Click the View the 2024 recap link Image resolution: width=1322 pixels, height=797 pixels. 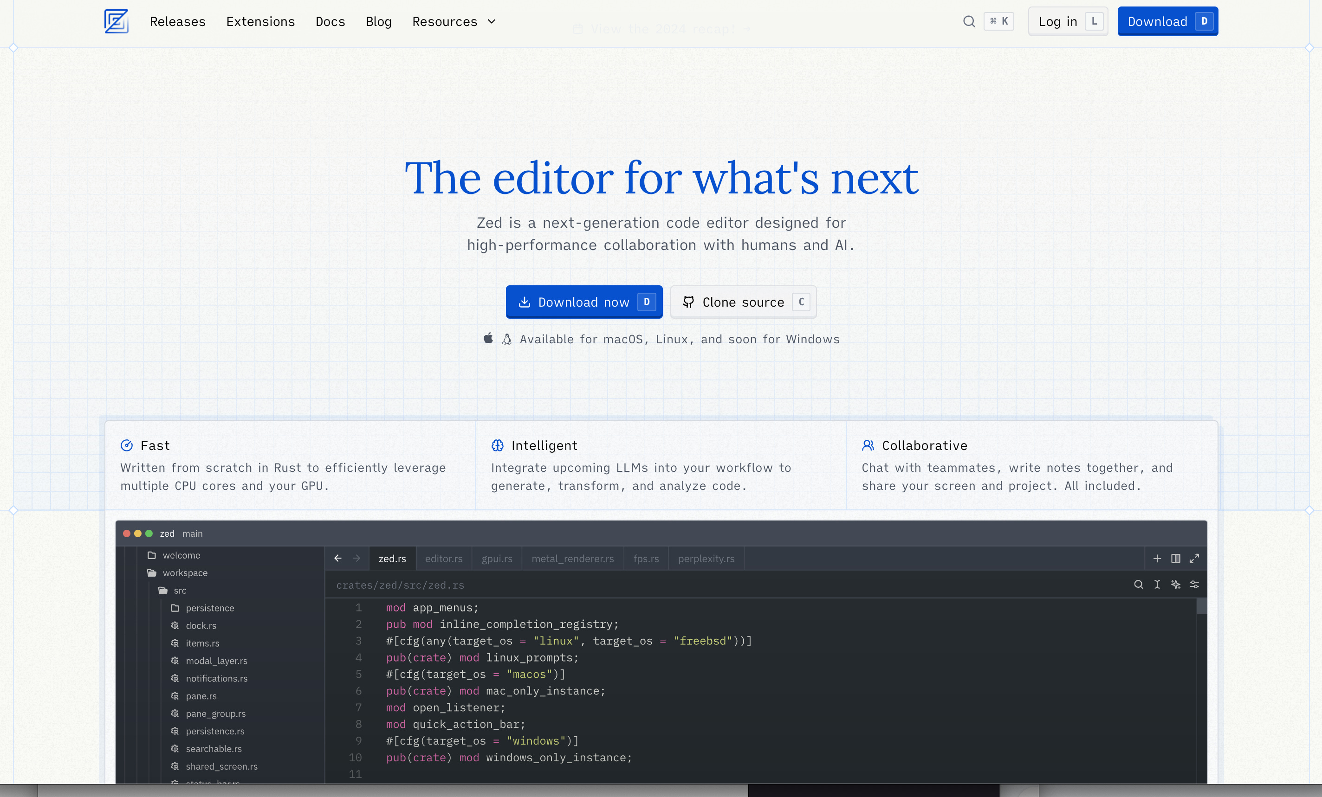pos(661,29)
